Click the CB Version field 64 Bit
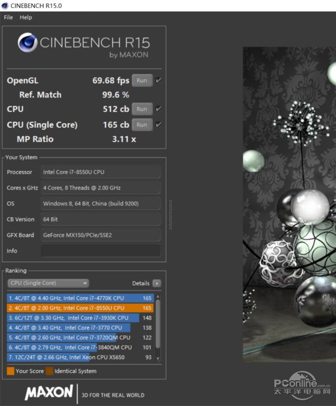This screenshot has height=406, width=336. 101,219
